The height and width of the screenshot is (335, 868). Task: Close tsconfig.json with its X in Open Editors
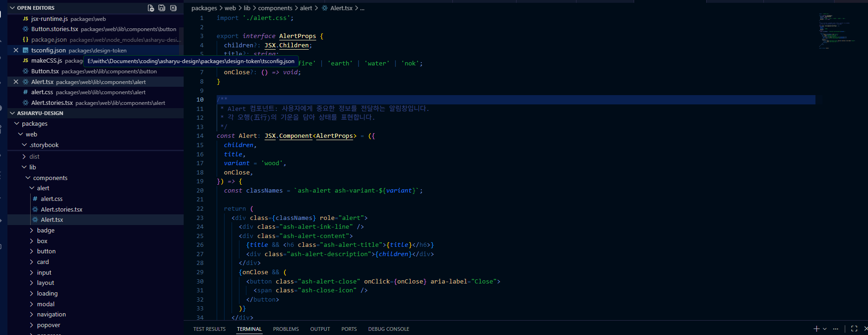pos(16,50)
